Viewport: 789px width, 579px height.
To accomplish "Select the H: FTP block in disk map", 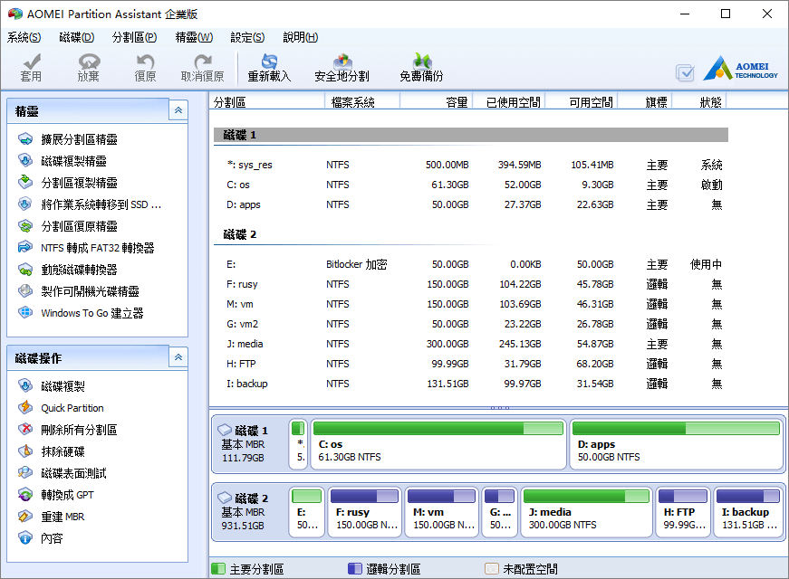I will pos(683,512).
